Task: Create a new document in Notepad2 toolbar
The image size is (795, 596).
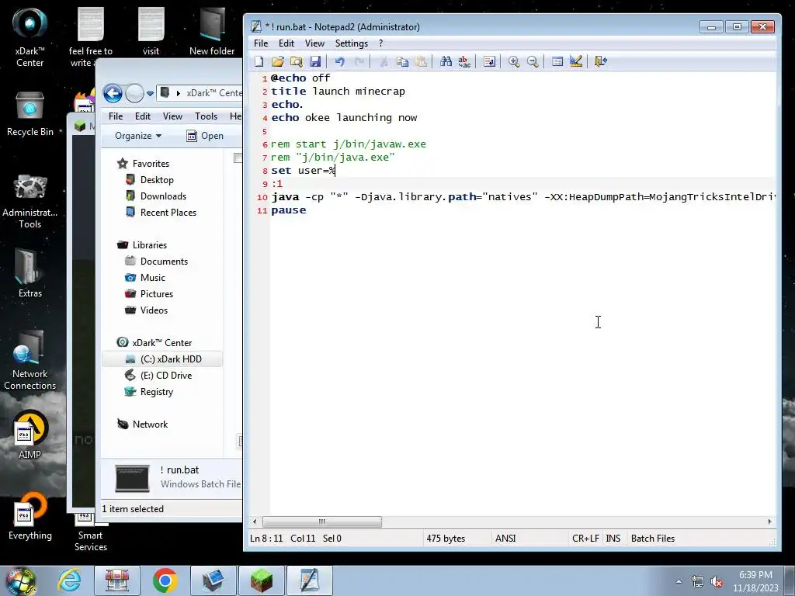Action: [x=259, y=62]
